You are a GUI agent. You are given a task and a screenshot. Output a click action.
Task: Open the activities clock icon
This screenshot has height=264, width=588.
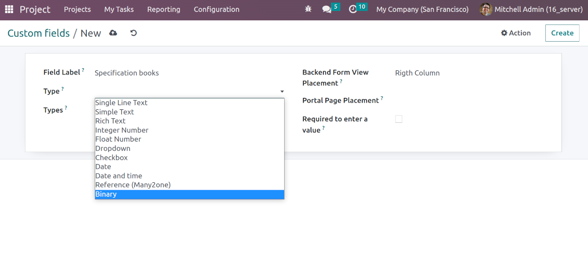coord(353,9)
